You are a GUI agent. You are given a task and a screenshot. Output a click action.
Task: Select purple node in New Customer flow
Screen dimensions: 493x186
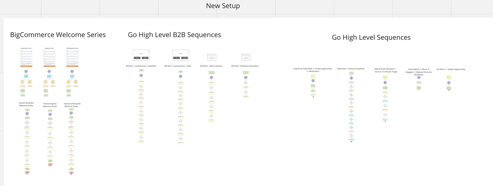[x=211, y=78]
